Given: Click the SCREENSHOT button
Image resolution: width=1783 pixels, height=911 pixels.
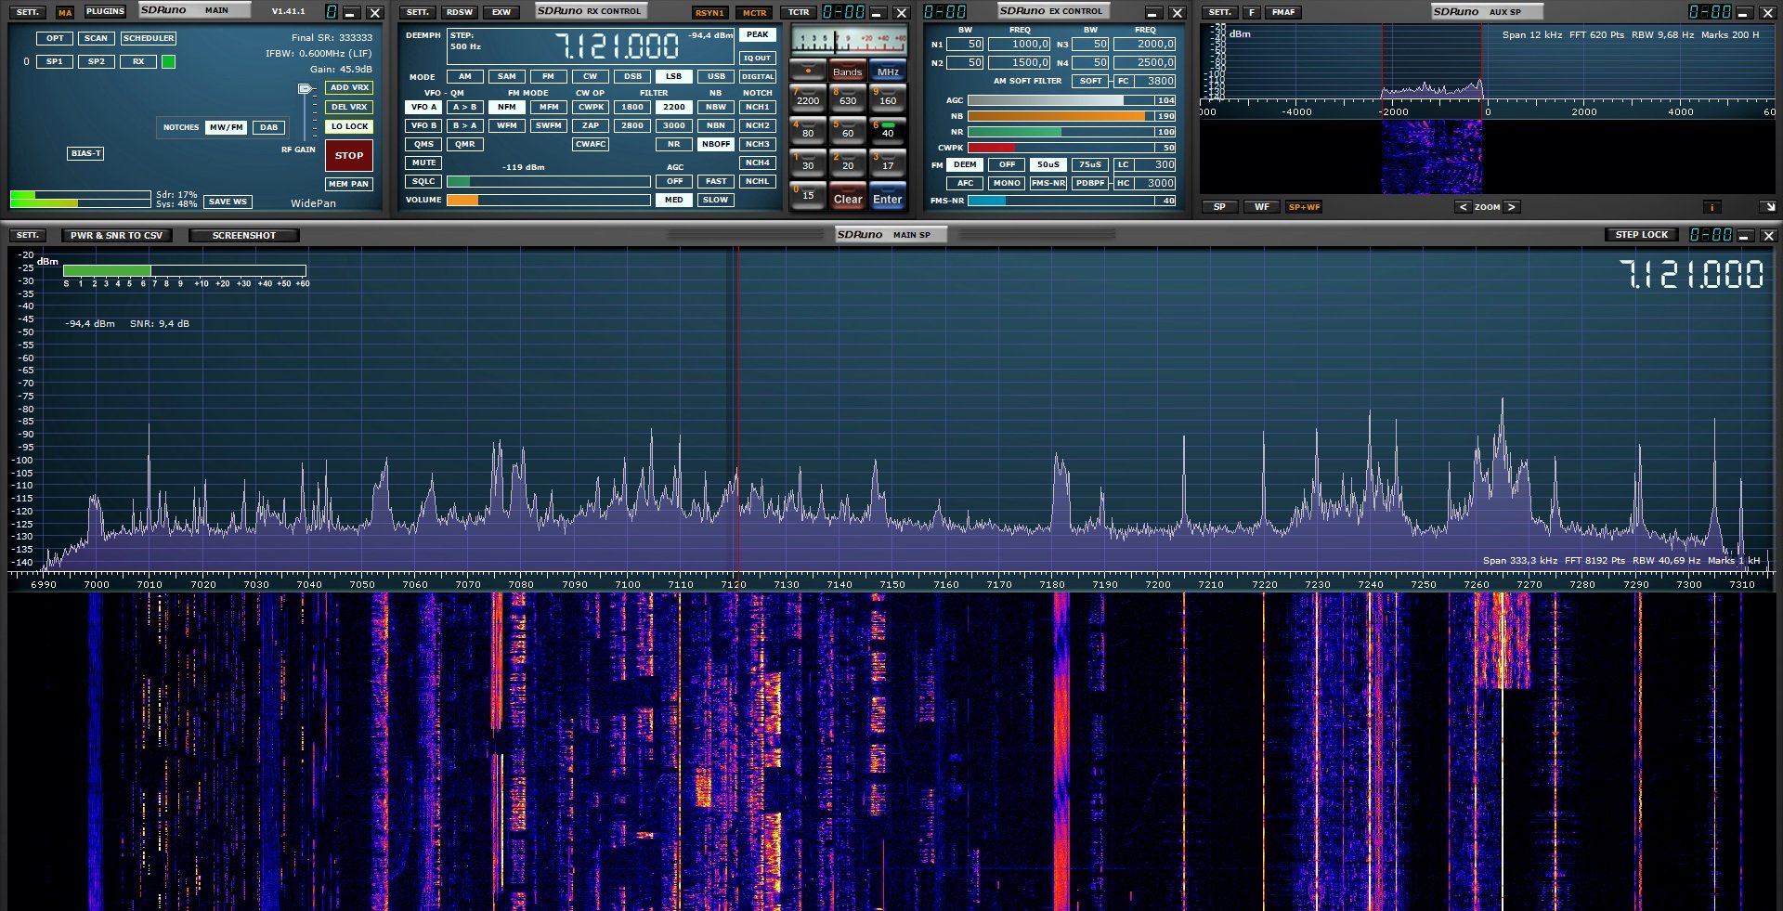Looking at the screenshot, I should (x=243, y=235).
